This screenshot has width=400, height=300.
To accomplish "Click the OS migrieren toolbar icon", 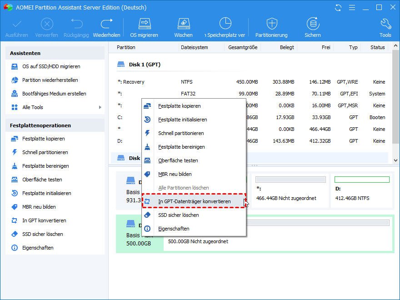I will (144, 27).
